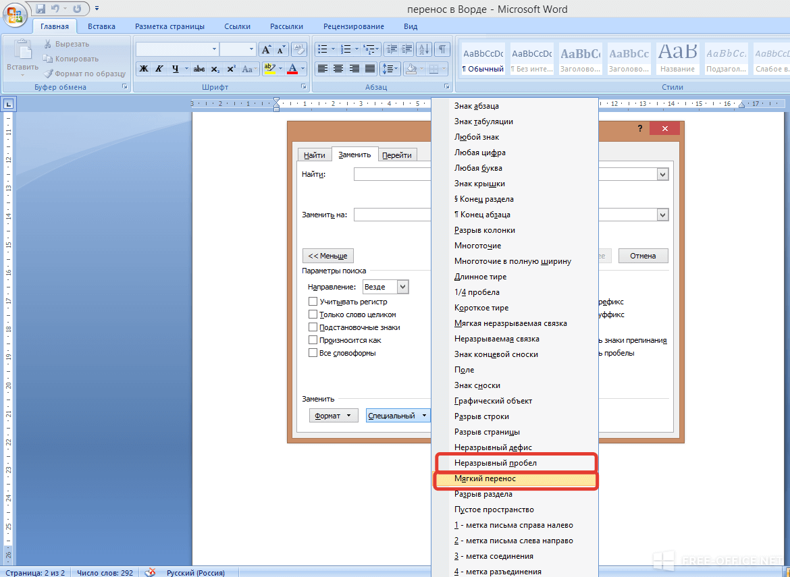Switch to 'Перейти' dialog tab

pos(397,155)
